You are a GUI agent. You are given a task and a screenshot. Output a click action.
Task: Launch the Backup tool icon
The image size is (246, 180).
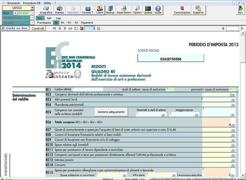pyautogui.click(x=110, y=10)
